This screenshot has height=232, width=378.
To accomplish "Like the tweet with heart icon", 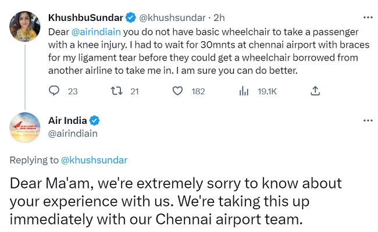I will coord(178,91).
